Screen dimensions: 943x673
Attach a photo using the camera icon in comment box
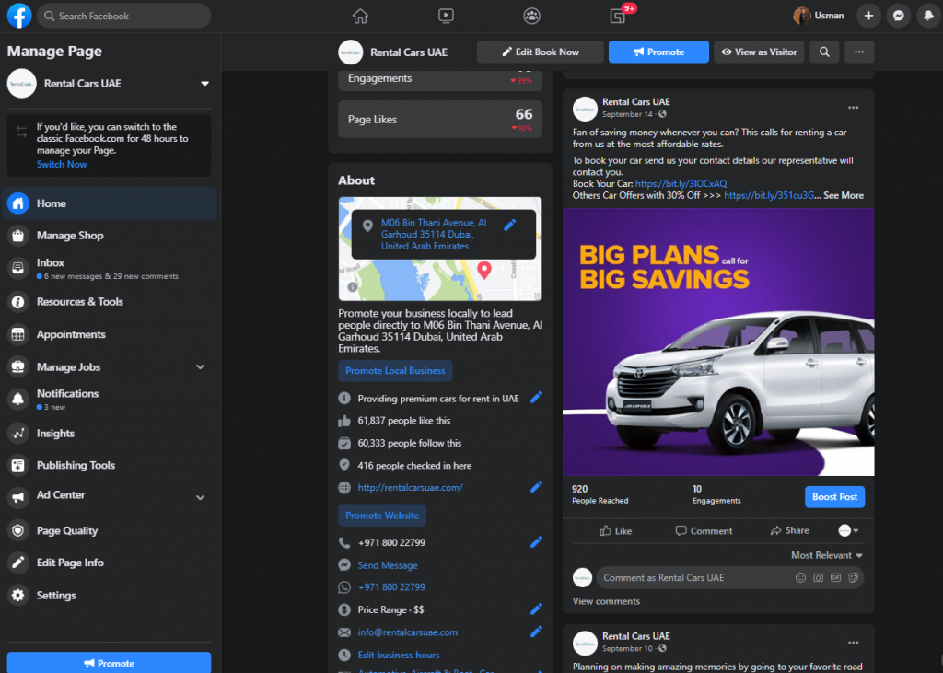coord(818,577)
